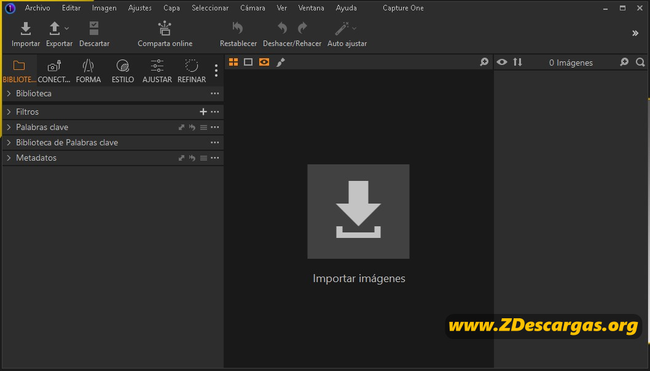Click the Exportar toolbar icon
The image size is (650, 371).
(54, 29)
